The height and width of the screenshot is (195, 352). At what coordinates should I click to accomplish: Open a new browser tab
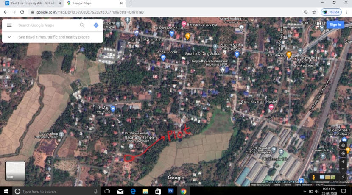[131, 3]
